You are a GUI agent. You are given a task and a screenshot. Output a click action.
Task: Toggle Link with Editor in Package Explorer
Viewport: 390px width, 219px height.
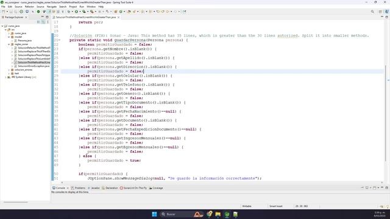pos(43,22)
